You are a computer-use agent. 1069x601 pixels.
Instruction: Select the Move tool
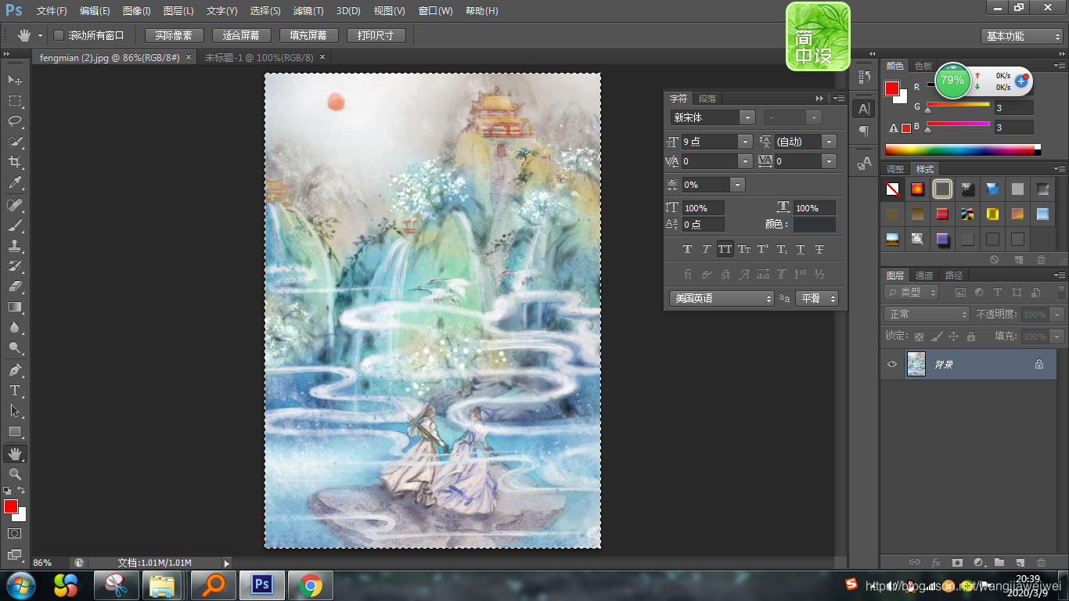point(15,80)
